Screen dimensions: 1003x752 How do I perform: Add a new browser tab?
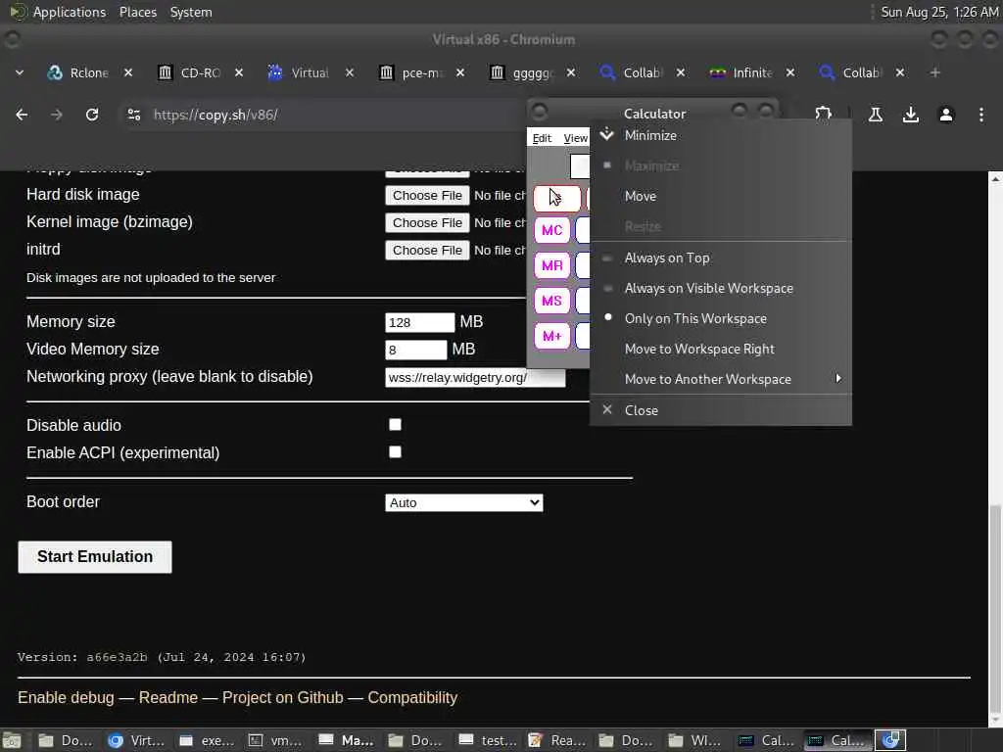click(934, 72)
